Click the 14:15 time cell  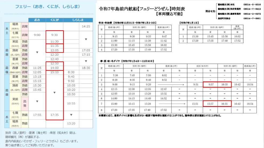point(131,98)
